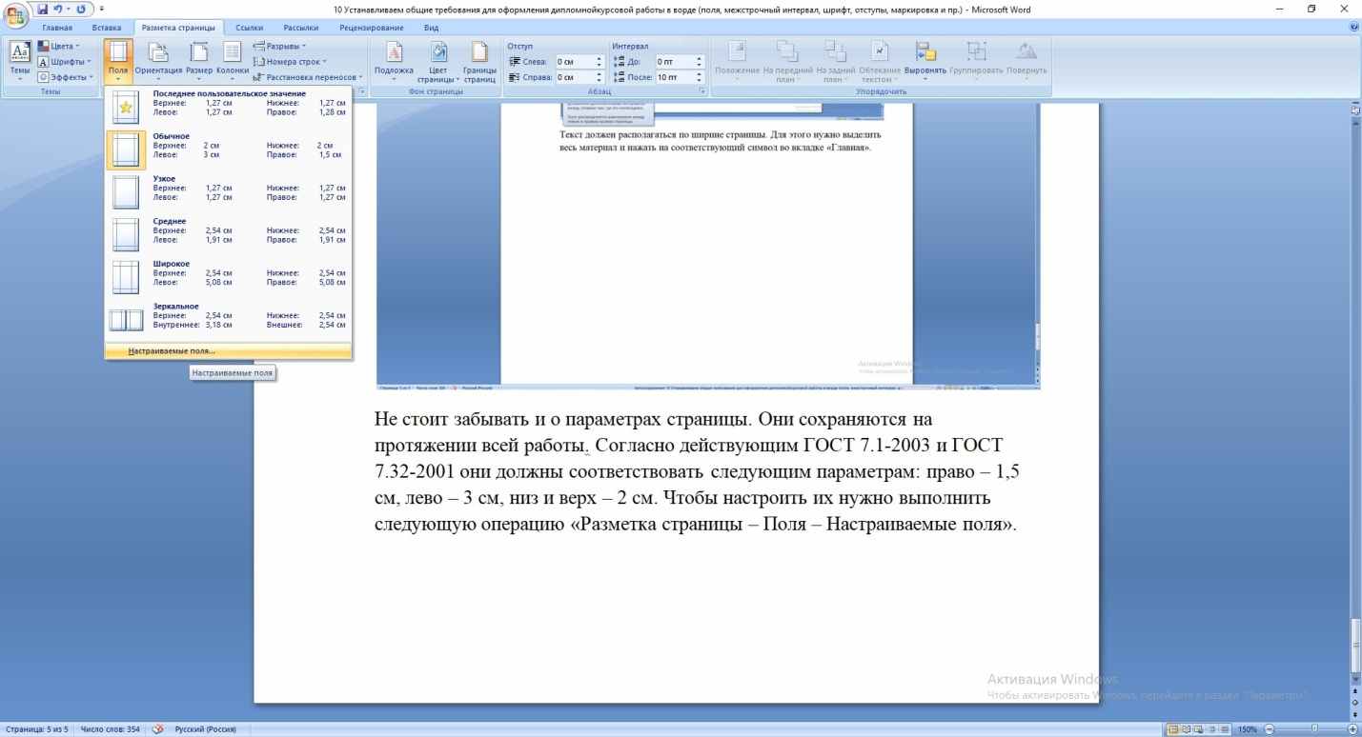
Task: Switch to the Рассылки ribbon tab
Action: pyautogui.click(x=300, y=28)
